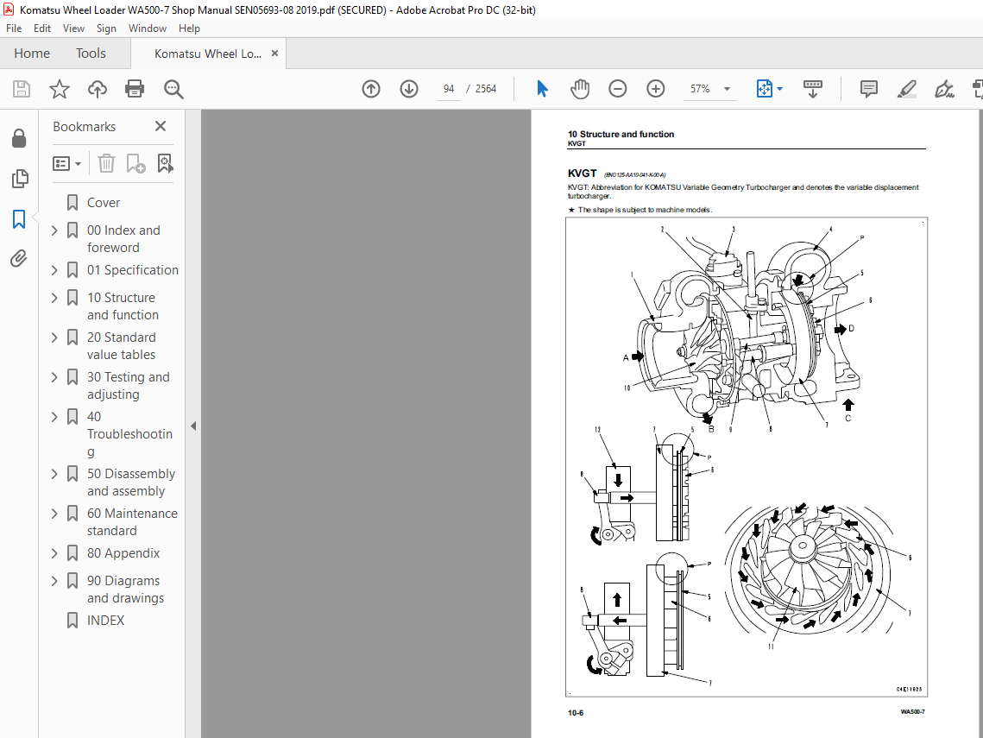Screen dimensions: 983x738
Task: Open the View menu
Action: pos(73,28)
